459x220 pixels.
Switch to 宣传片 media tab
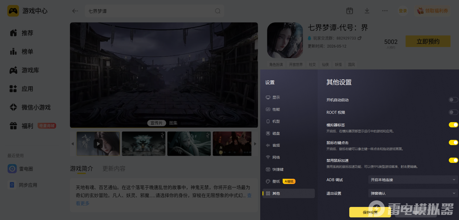click(156, 123)
